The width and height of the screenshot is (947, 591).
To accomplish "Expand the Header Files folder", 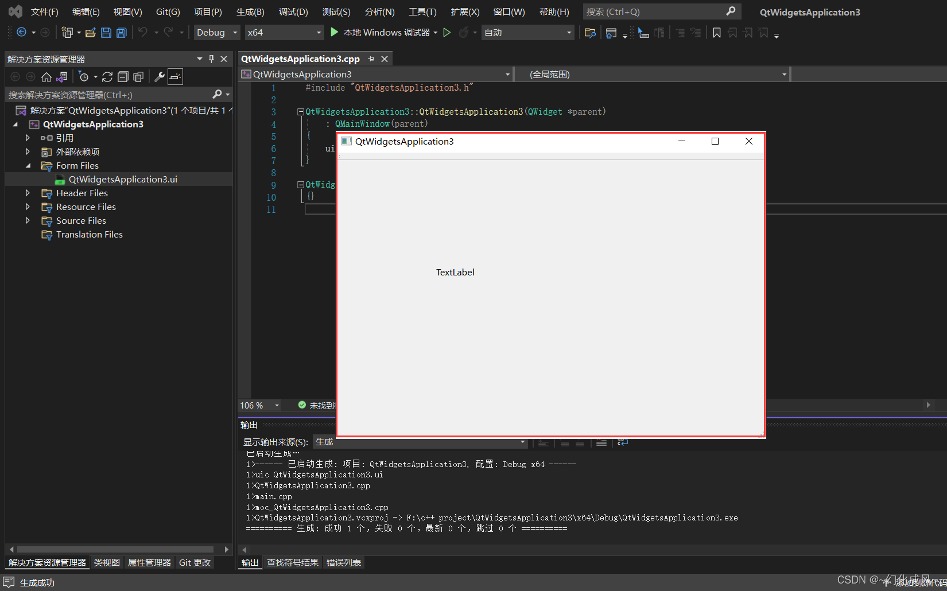I will click(28, 193).
